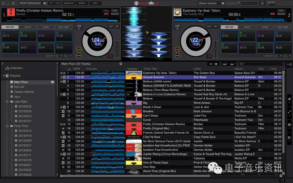The image size is (293, 183).
Task: Click add icon beside Main Floor playlist
Action: pyautogui.click(x=52, y=82)
